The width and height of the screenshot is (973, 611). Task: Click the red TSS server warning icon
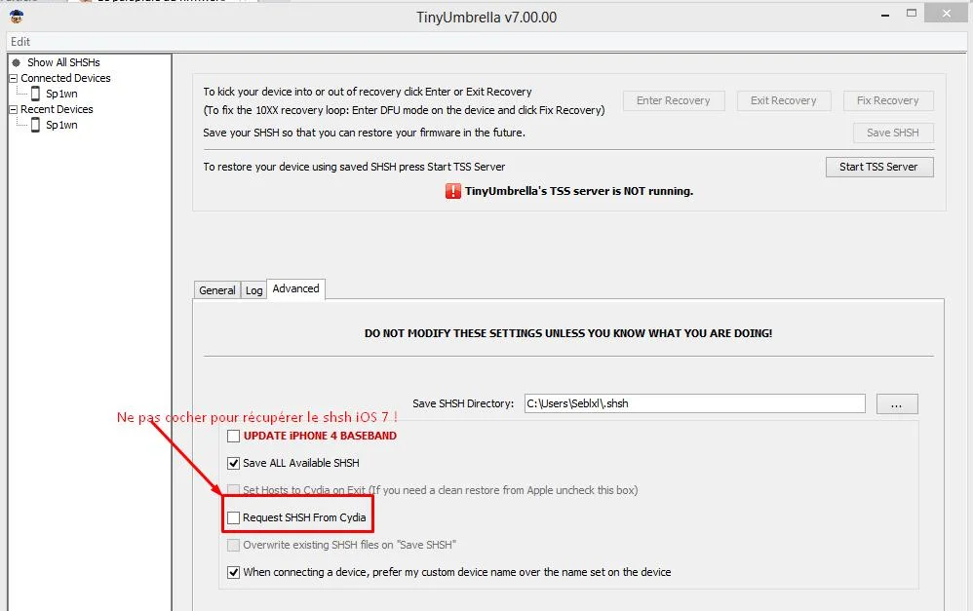[453, 191]
